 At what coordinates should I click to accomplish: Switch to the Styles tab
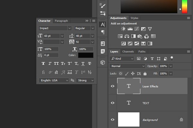point(134,18)
